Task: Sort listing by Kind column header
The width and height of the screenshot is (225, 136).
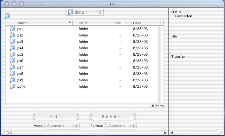Action: (84, 23)
